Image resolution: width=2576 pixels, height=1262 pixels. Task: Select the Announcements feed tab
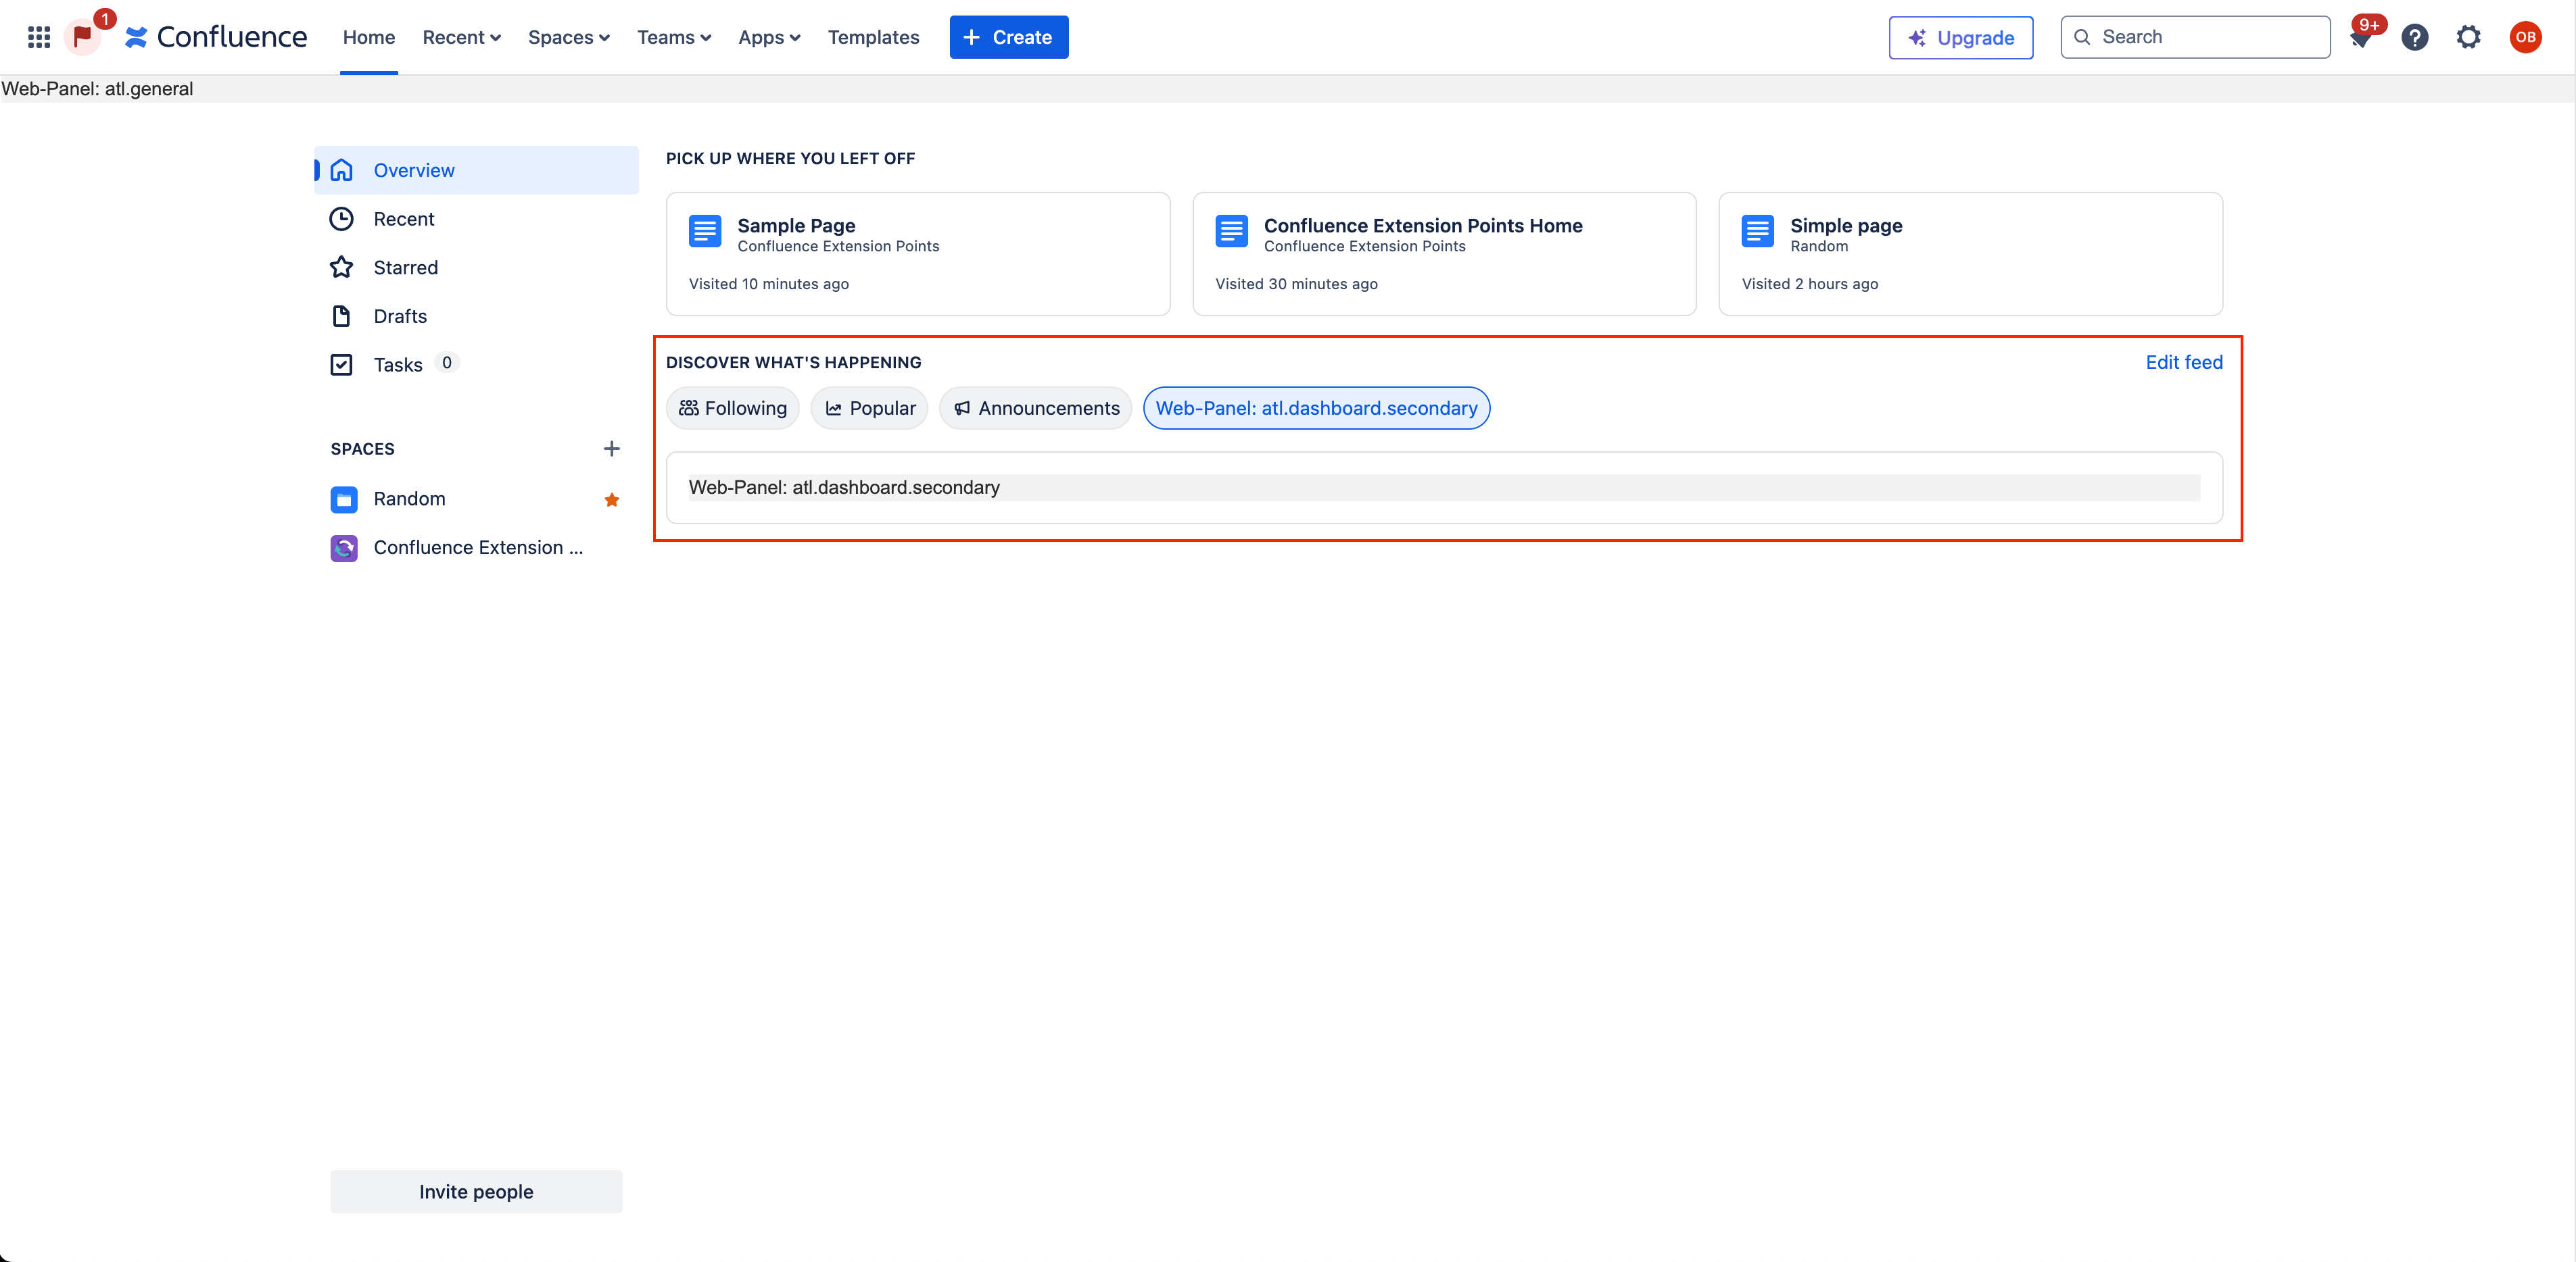pos(1036,407)
